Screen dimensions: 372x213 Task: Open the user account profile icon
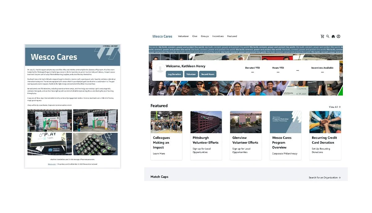pyautogui.click(x=339, y=36)
